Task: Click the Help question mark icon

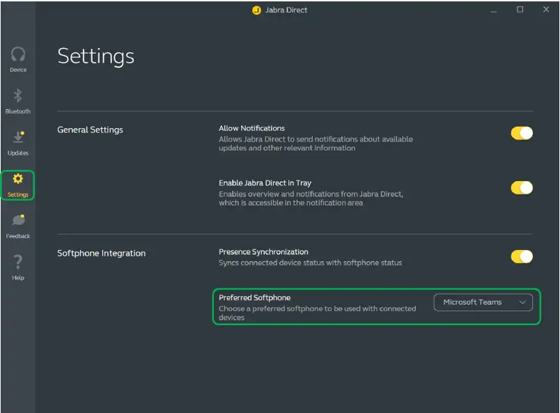Action: coord(18,263)
